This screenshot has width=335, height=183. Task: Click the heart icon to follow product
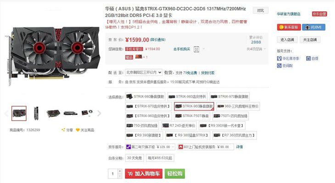(x=78, y=130)
